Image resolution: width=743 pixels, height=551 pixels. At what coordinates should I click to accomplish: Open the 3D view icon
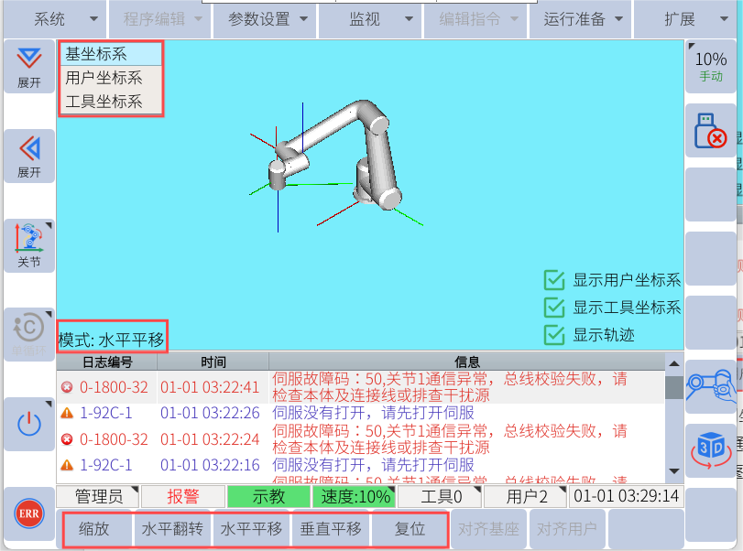[x=710, y=447]
